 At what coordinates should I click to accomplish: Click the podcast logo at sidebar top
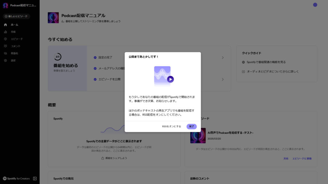(x=5, y=5)
